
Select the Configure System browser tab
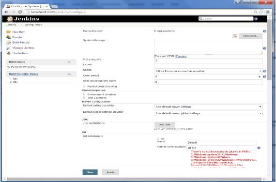pyautogui.click(x=27, y=6)
